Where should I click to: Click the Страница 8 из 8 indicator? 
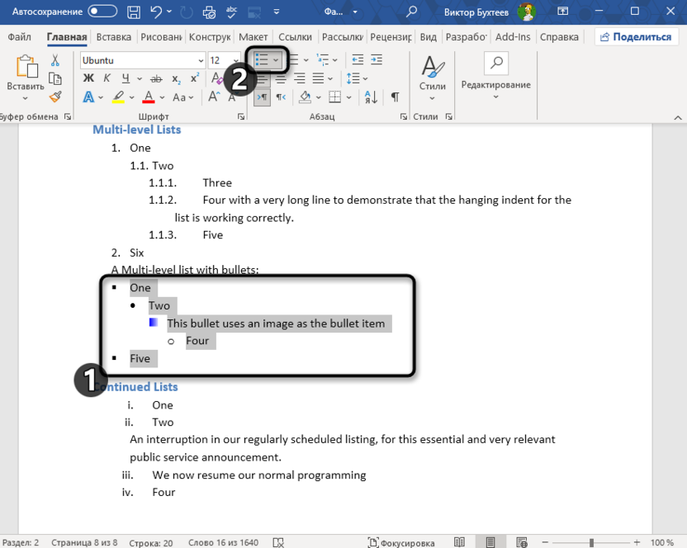pyautogui.click(x=84, y=542)
